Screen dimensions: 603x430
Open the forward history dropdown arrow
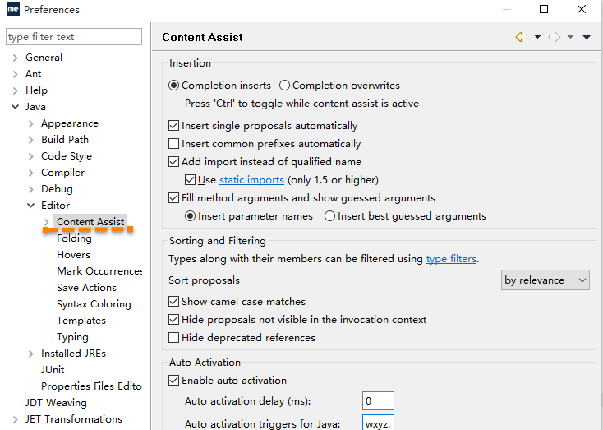(x=571, y=37)
